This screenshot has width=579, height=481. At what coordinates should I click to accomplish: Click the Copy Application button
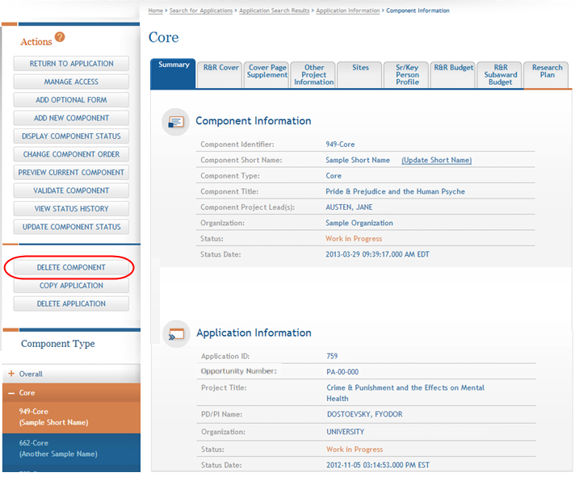pos(71,286)
